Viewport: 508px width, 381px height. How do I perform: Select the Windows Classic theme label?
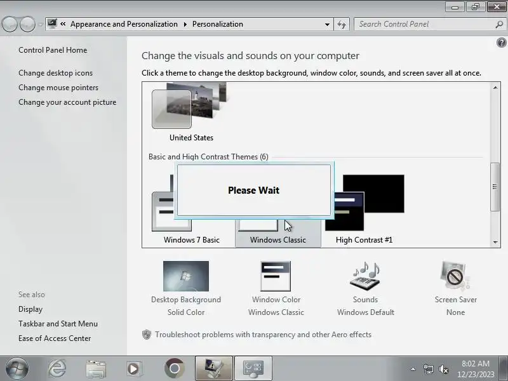coord(278,240)
